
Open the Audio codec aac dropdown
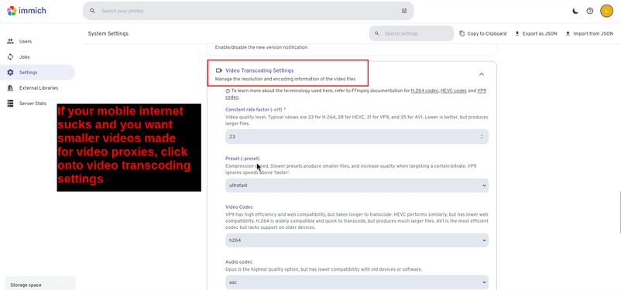pyautogui.click(x=357, y=282)
